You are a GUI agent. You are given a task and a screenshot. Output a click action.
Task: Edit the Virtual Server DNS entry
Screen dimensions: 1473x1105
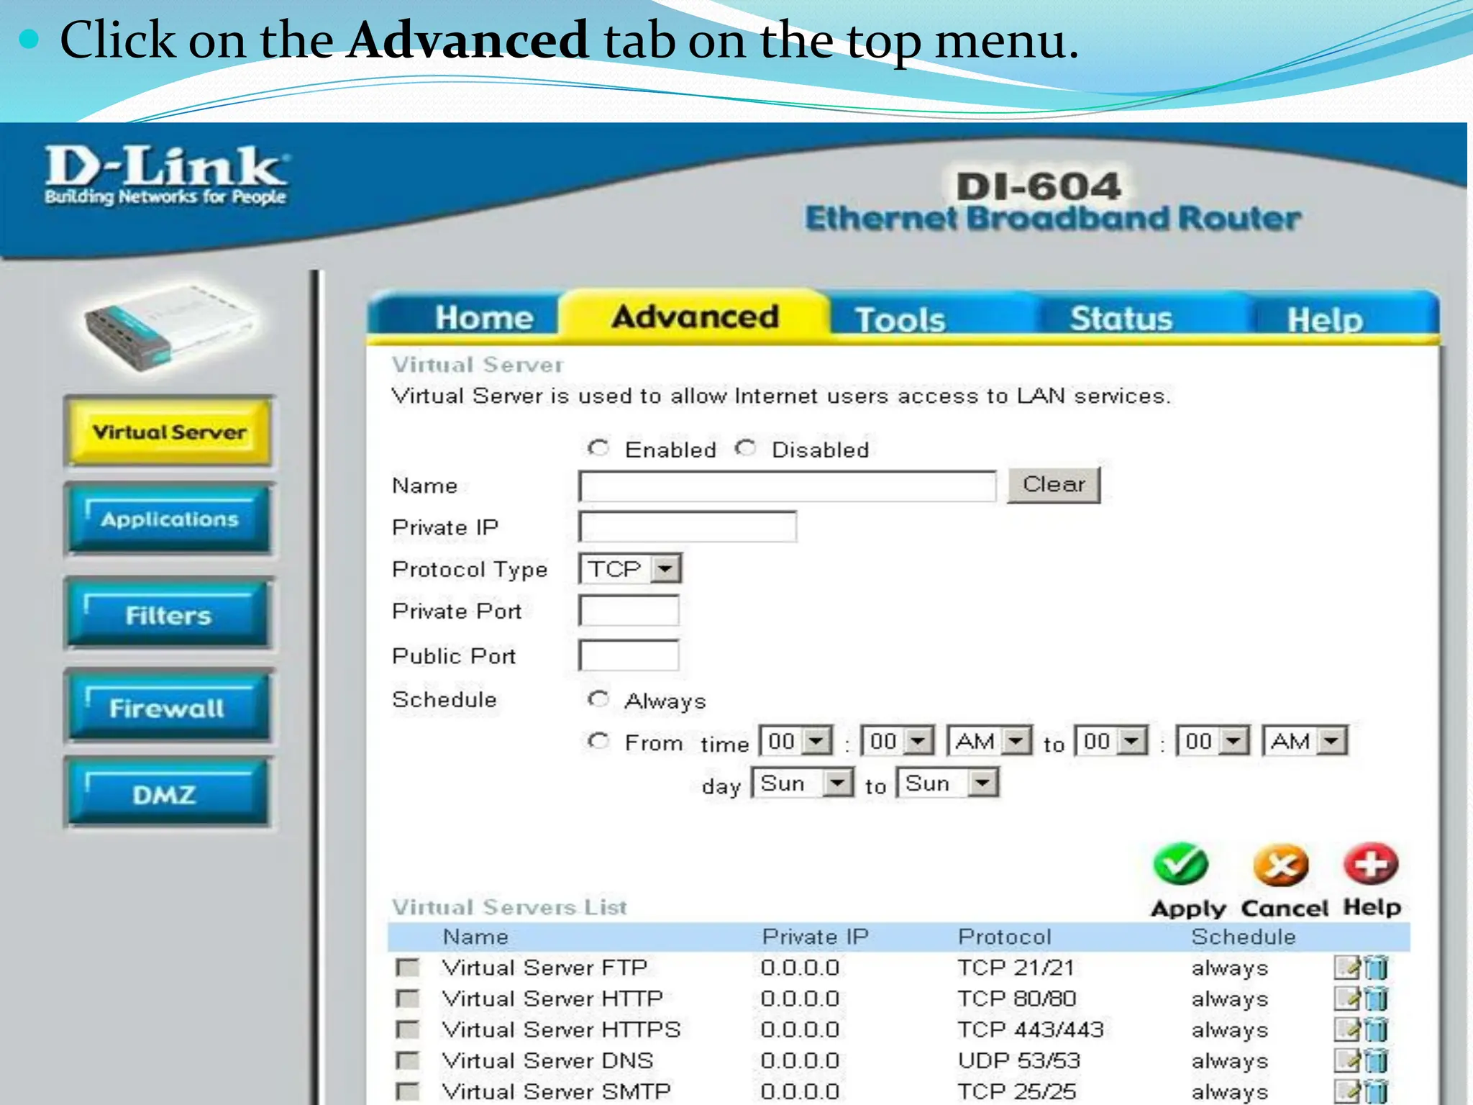coord(1347,1060)
